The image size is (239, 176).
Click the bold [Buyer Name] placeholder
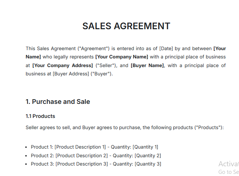point(147,65)
